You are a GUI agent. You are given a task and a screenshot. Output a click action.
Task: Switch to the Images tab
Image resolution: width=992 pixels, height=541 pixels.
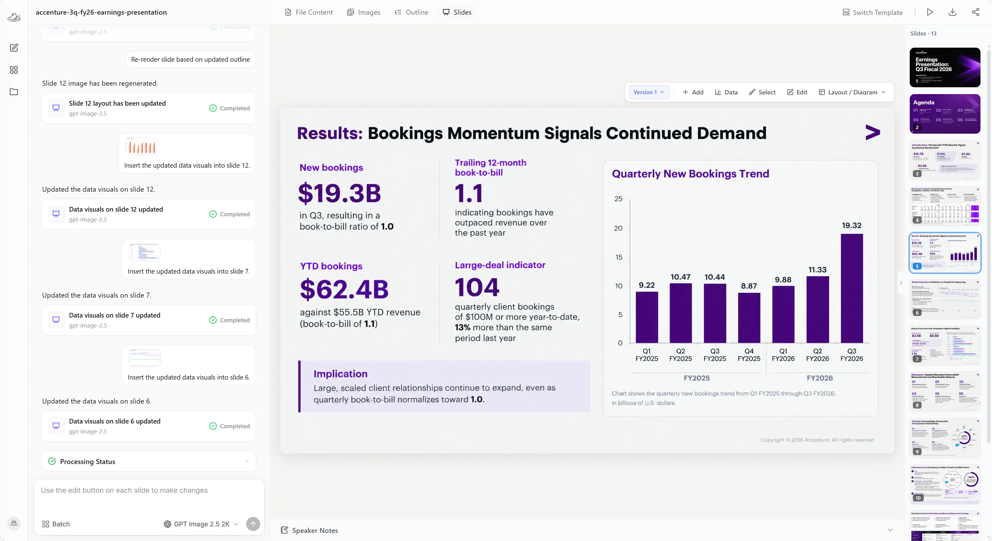tap(364, 12)
